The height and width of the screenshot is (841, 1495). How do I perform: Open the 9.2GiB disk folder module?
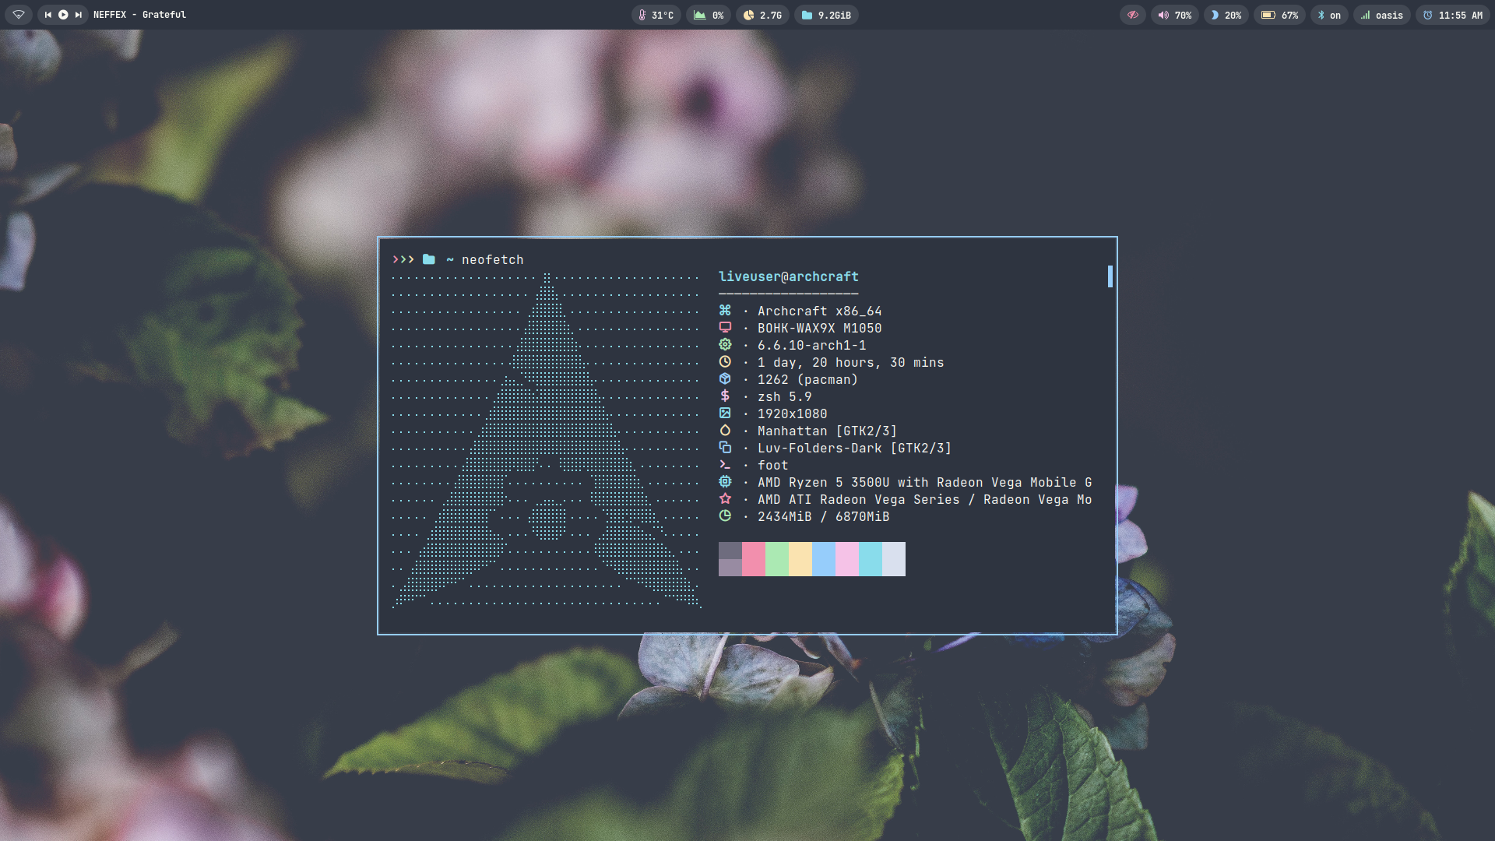click(x=825, y=15)
